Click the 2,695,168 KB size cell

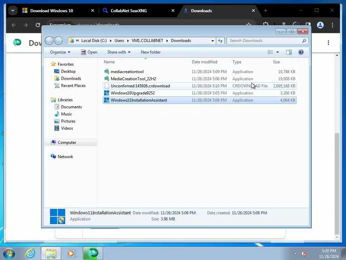point(284,86)
